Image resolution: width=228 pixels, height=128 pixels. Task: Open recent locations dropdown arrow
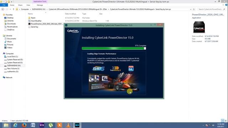pyautogui.click(x=10, y=9)
